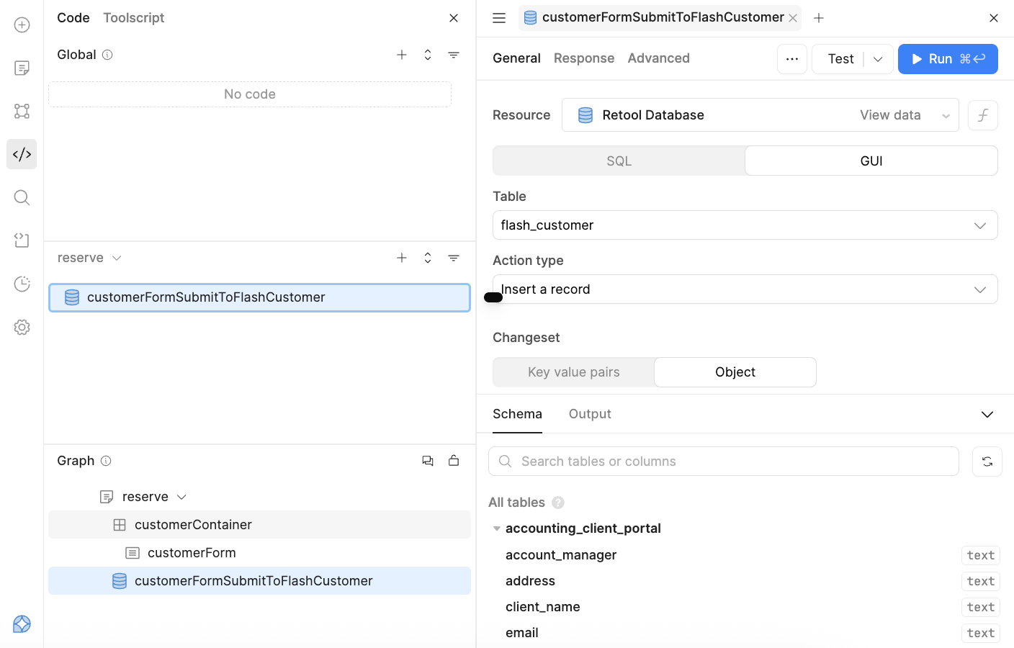1014x648 pixels.
Task: Click the refresh schema icon
Action: pos(987,462)
